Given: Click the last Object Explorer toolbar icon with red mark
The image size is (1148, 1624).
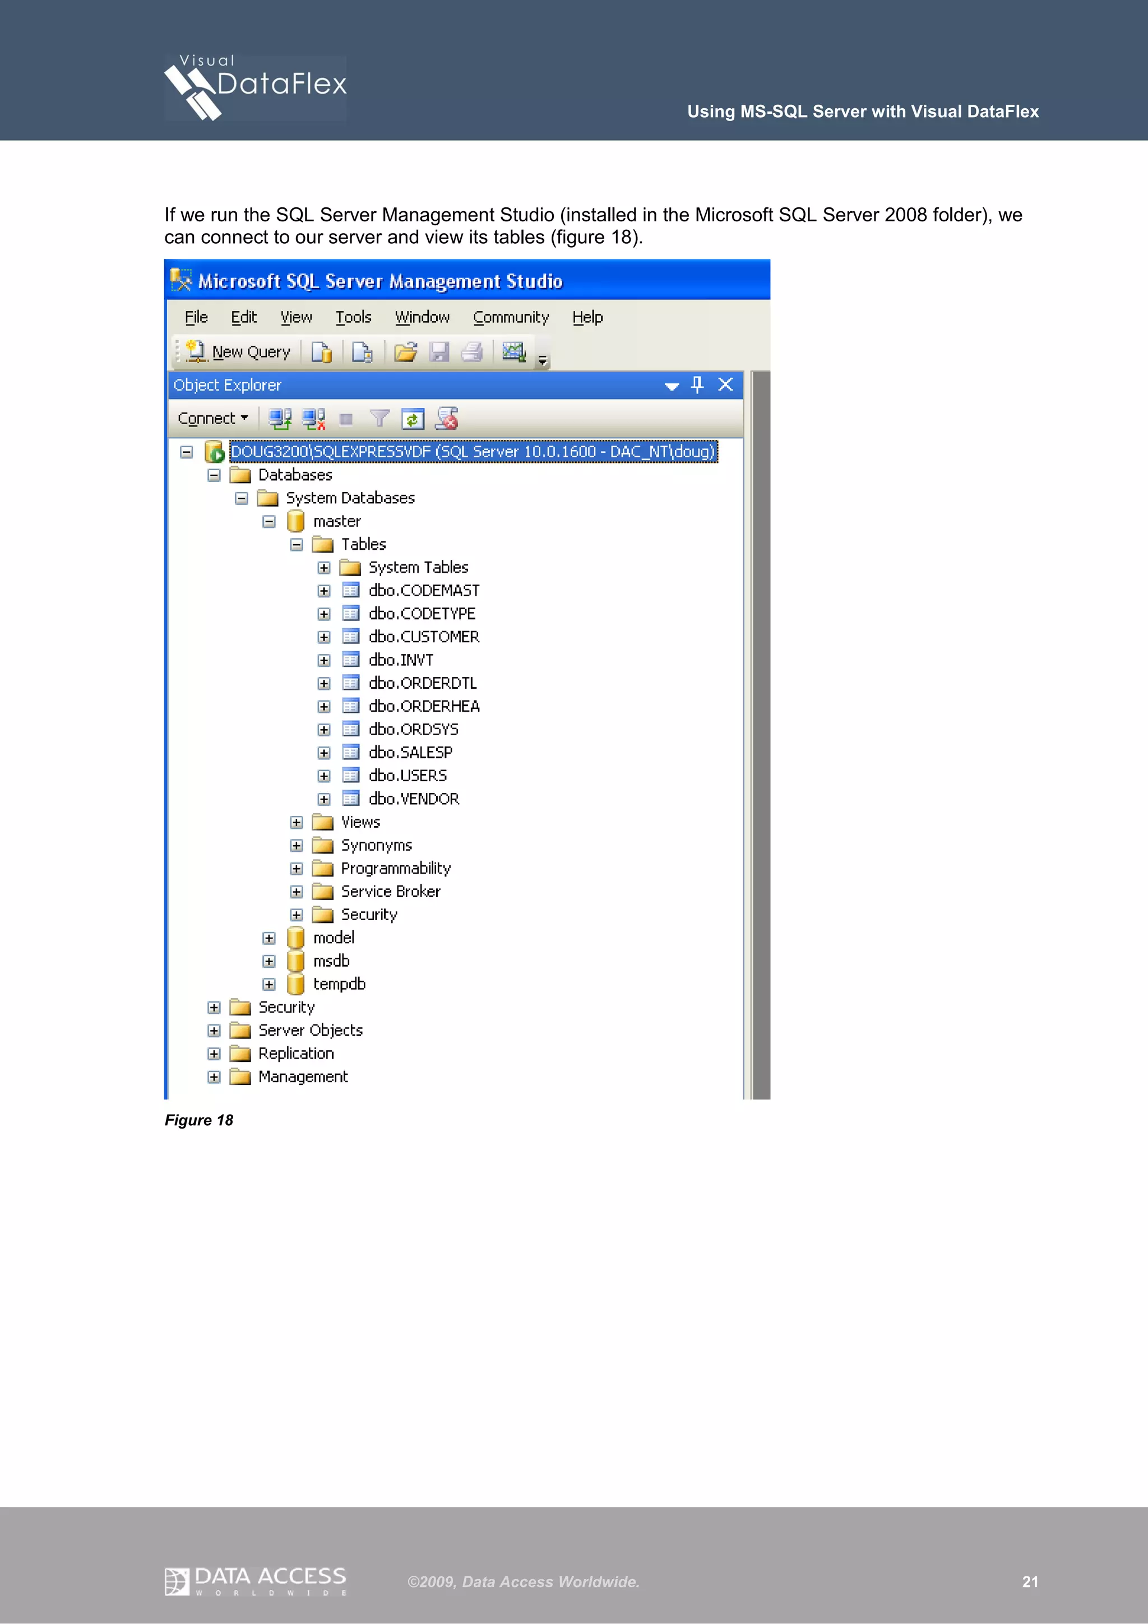Looking at the screenshot, I should click(x=447, y=419).
